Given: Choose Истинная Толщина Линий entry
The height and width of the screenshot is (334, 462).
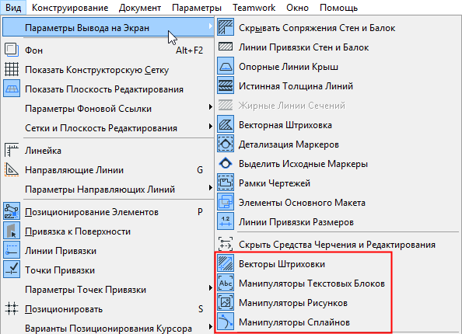Looking at the screenshot, I should 338,86.
